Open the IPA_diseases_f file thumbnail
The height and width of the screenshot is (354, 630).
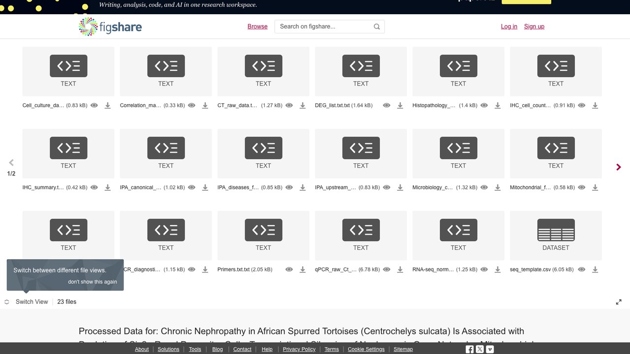pos(263,153)
